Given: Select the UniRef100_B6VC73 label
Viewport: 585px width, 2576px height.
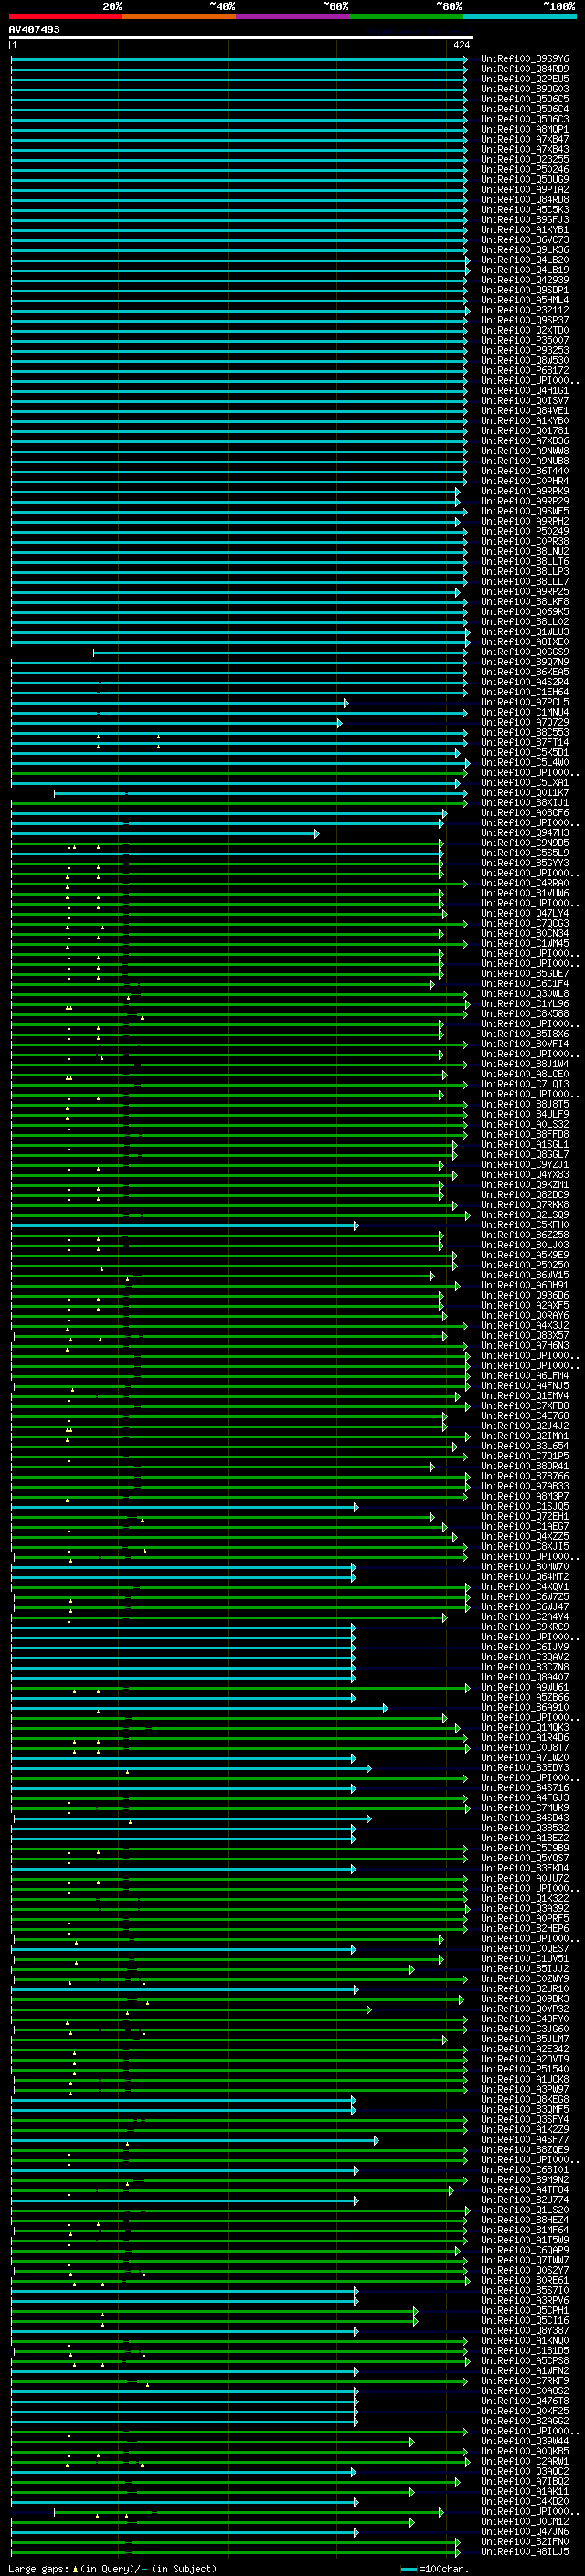Looking at the screenshot, I should pyautogui.click(x=524, y=240).
